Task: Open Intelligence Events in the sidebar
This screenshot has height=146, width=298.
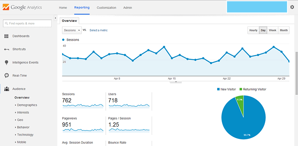Action: (x=25, y=62)
